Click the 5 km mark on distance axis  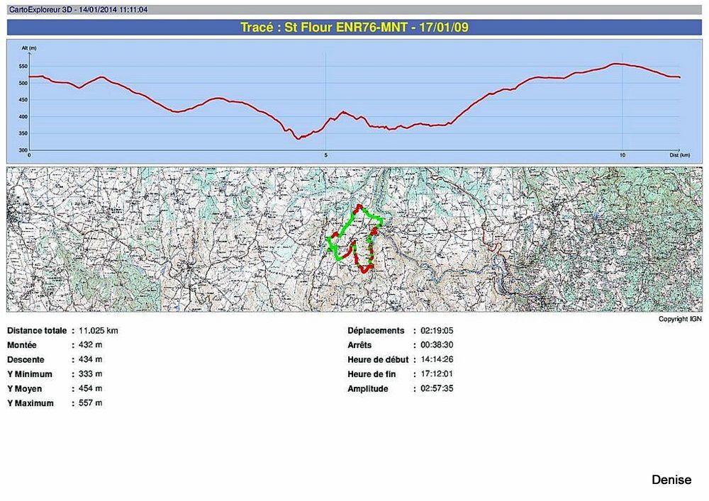[326, 154]
